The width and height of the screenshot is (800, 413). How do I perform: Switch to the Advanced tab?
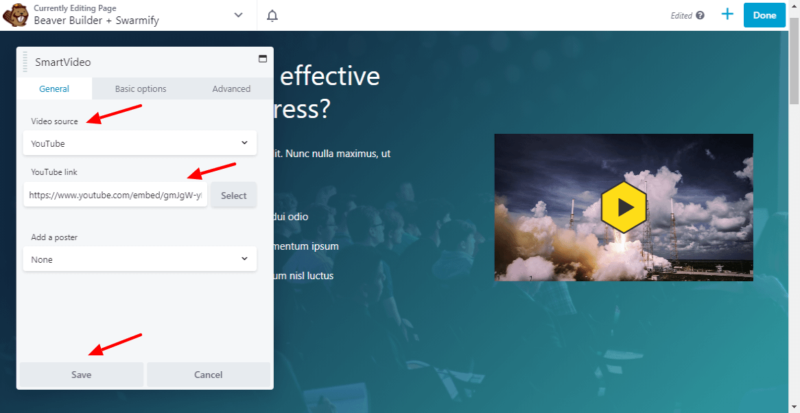coord(231,88)
